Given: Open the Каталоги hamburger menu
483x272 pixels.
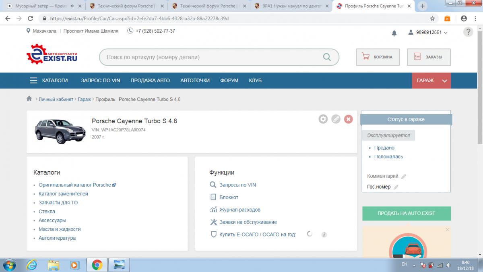Looking at the screenshot, I should point(34,81).
